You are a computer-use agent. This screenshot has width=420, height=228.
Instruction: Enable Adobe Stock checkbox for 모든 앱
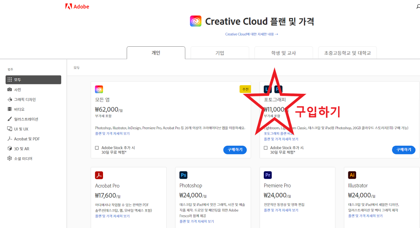[x=97, y=148]
